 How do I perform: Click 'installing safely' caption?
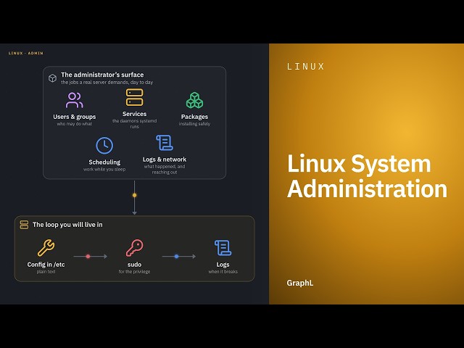pos(194,124)
